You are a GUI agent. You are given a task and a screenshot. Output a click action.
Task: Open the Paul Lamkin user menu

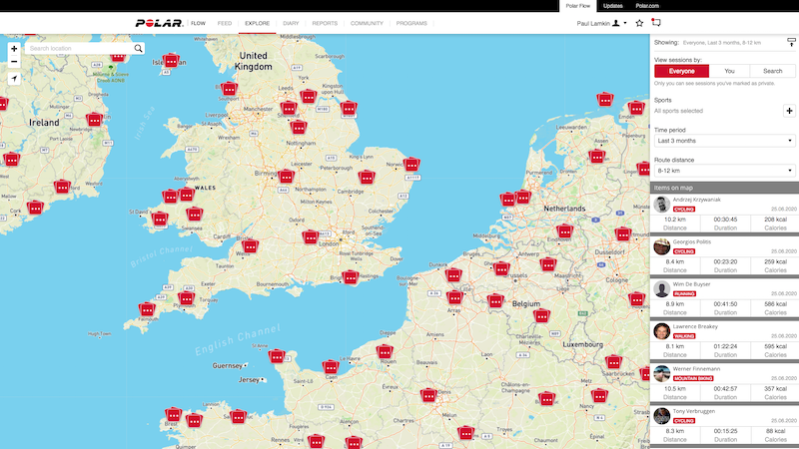[601, 23]
